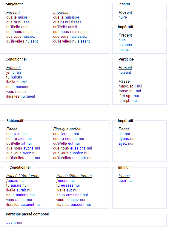Click 'qu'il/elle nuisît' form
This screenshot has height=228, width=169.
(x=65, y=27)
